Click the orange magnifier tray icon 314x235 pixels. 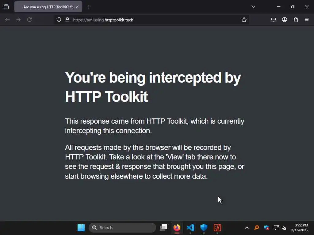(257, 228)
